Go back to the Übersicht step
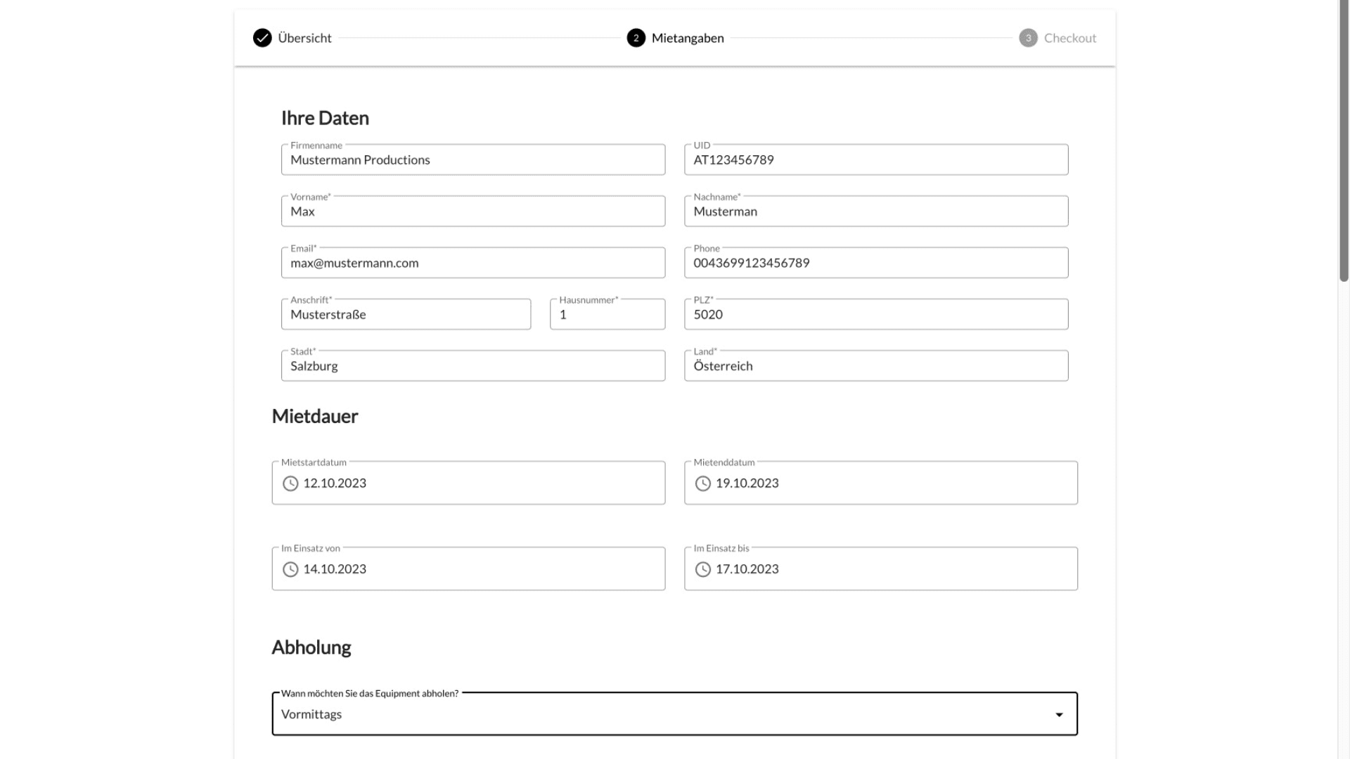The image size is (1350, 759). point(304,38)
